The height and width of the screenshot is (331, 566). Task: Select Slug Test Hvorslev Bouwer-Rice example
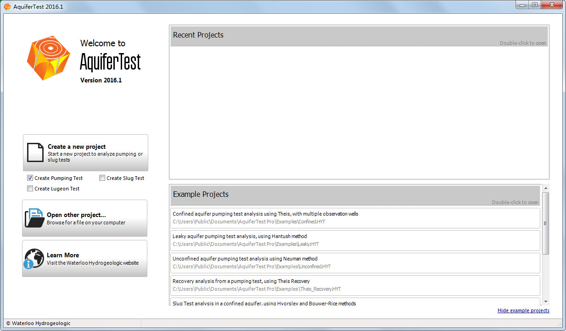[x=355, y=302]
